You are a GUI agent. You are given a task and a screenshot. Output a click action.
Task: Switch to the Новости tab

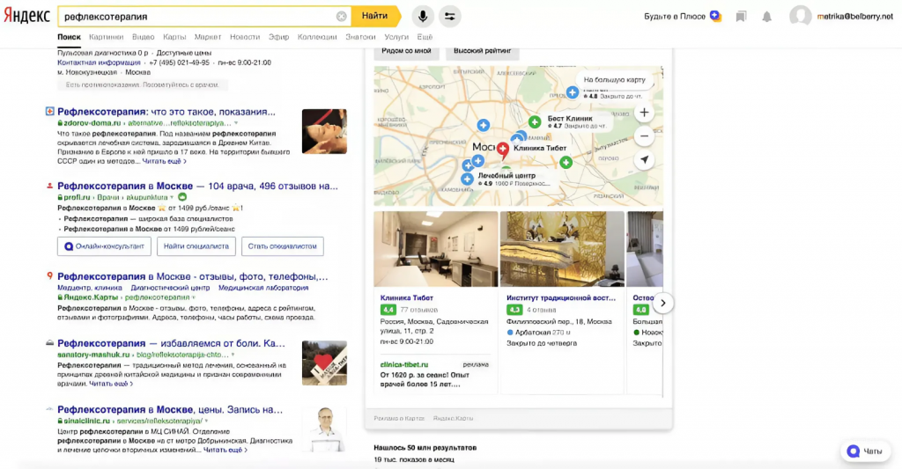tap(245, 37)
